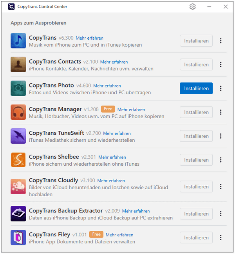Click the CopyTrans music note app icon
Image resolution: width=235 pixels, height=254 pixels.
[18, 41]
